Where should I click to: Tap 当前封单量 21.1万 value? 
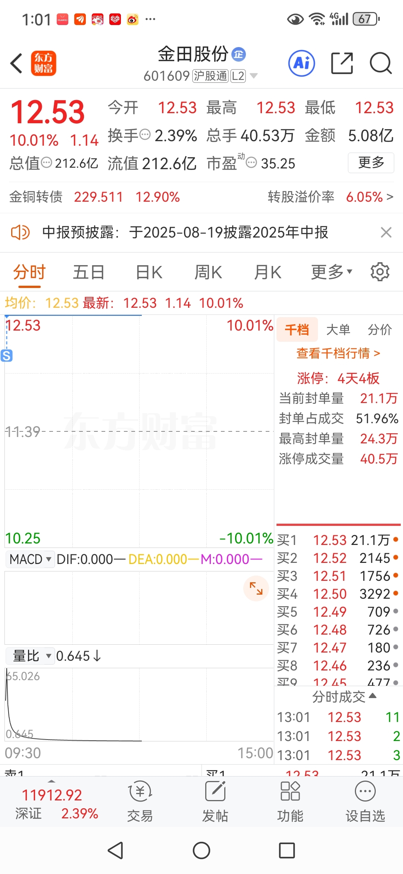point(379,398)
